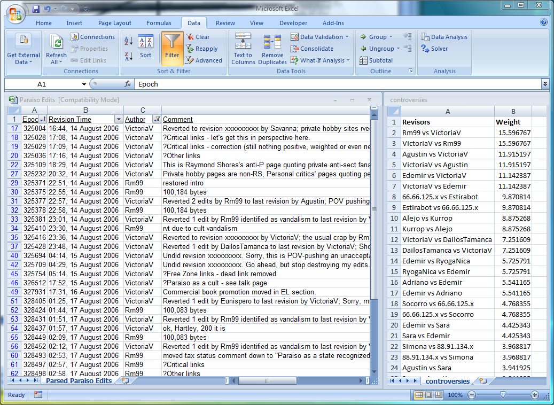Switch to Normal view
Screen dimensions: 554x405
pyautogui.click(x=419, y=395)
